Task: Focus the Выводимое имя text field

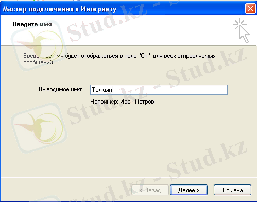Action: coord(159,90)
